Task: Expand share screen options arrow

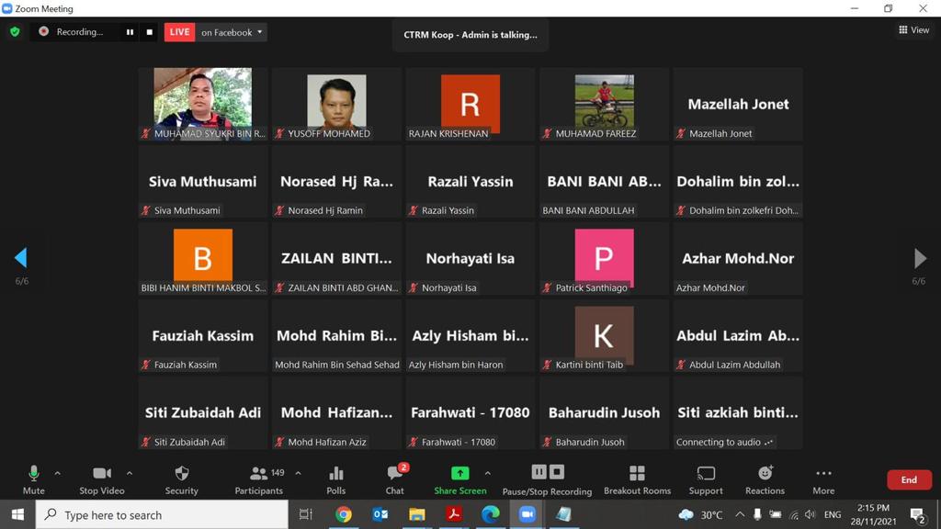Action: click(x=487, y=474)
